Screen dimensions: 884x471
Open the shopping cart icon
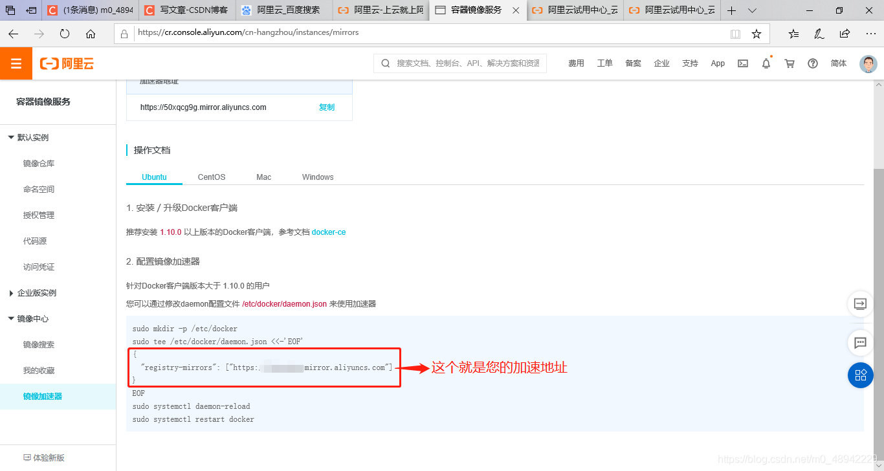(x=790, y=63)
